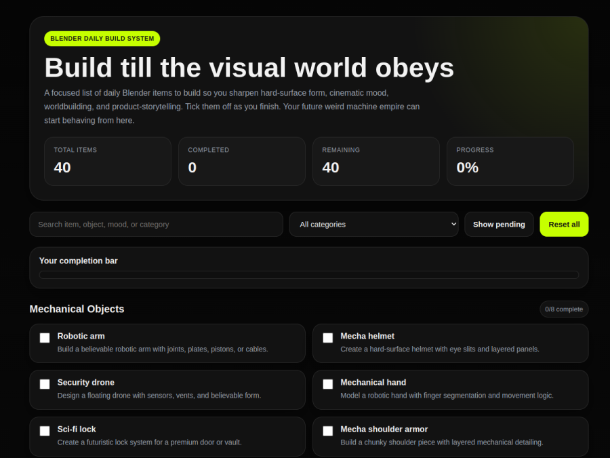Click the completion progress bar
This screenshot has height=458, width=610.
(309, 275)
